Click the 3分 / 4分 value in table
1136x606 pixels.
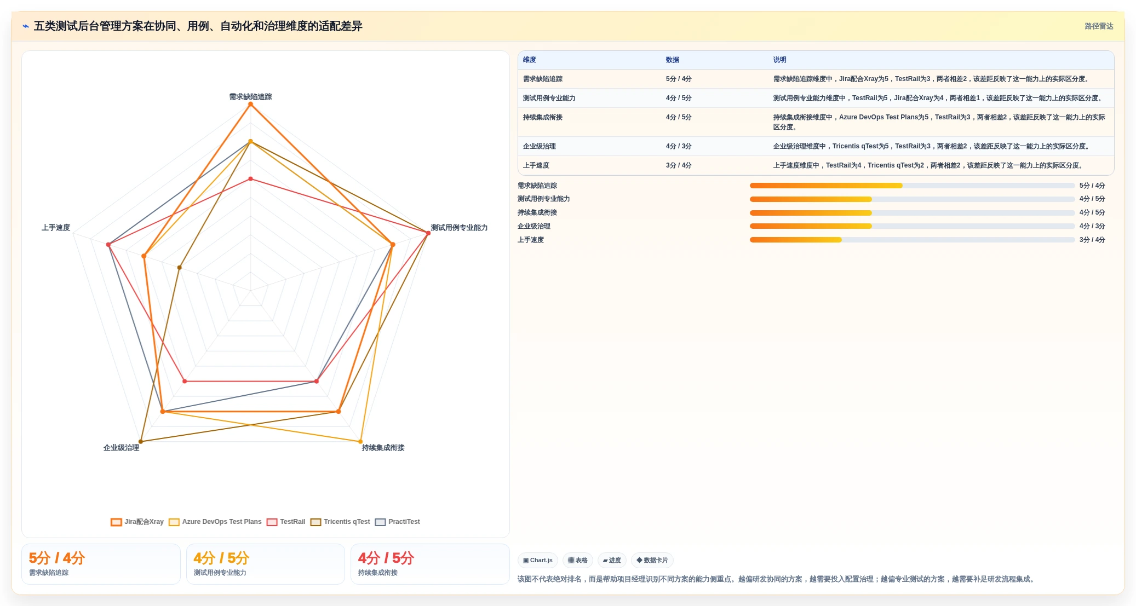coord(679,165)
